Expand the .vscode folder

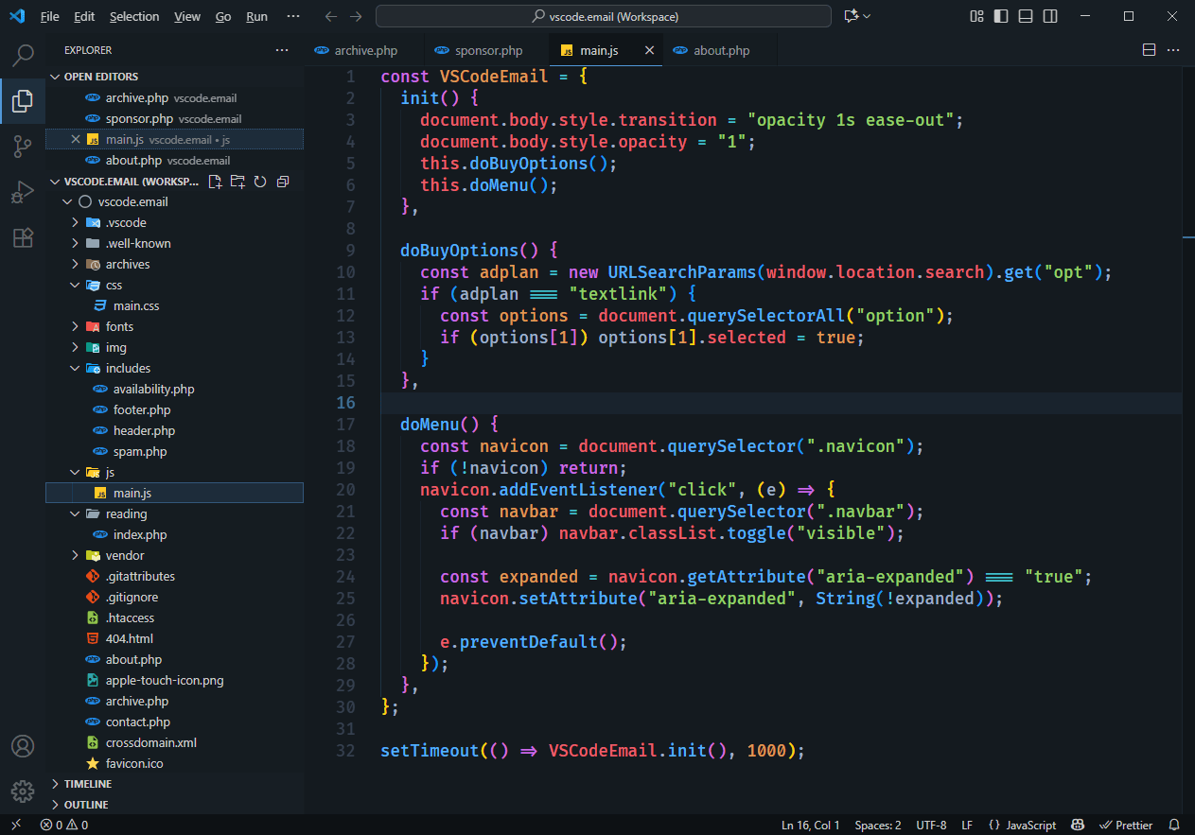(x=75, y=222)
